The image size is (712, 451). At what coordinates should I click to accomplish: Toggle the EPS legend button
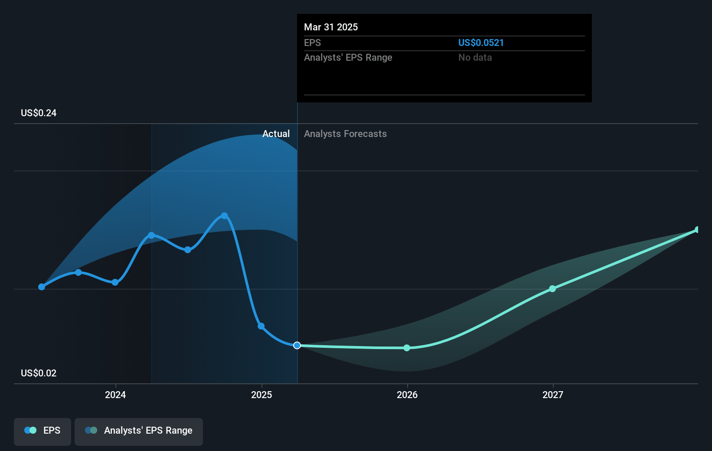[x=42, y=431]
